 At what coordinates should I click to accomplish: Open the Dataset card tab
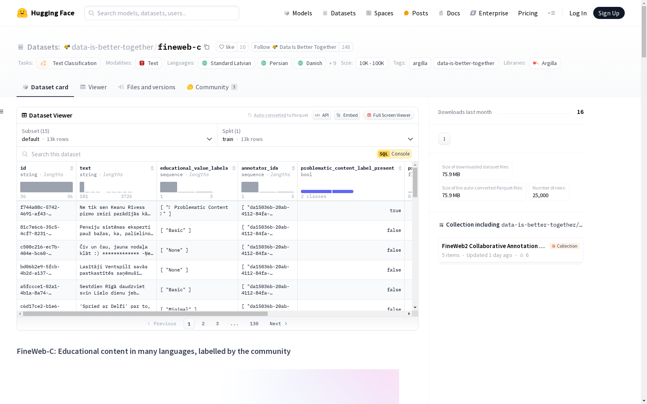coord(45,87)
